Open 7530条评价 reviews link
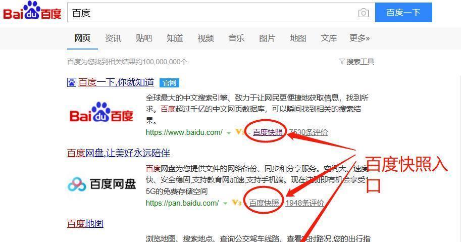The height and width of the screenshot is (242, 461). [308, 132]
